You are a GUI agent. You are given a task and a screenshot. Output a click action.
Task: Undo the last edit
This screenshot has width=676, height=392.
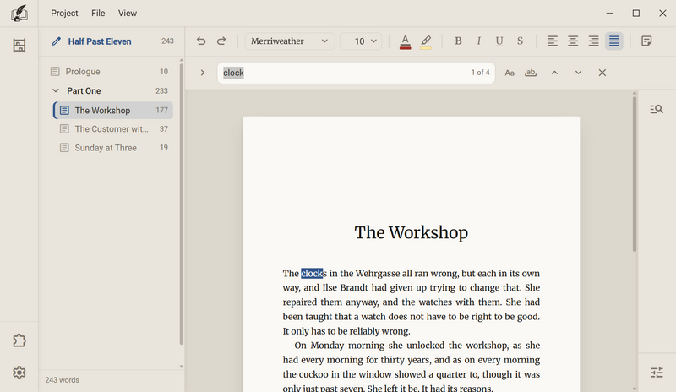pos(201,41)
